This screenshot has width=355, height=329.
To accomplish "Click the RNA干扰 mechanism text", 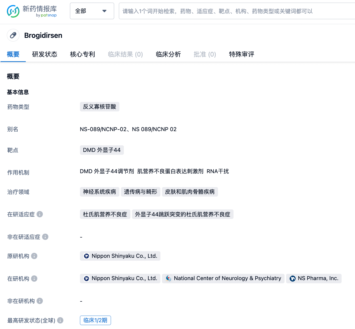I will pos(218,171).
